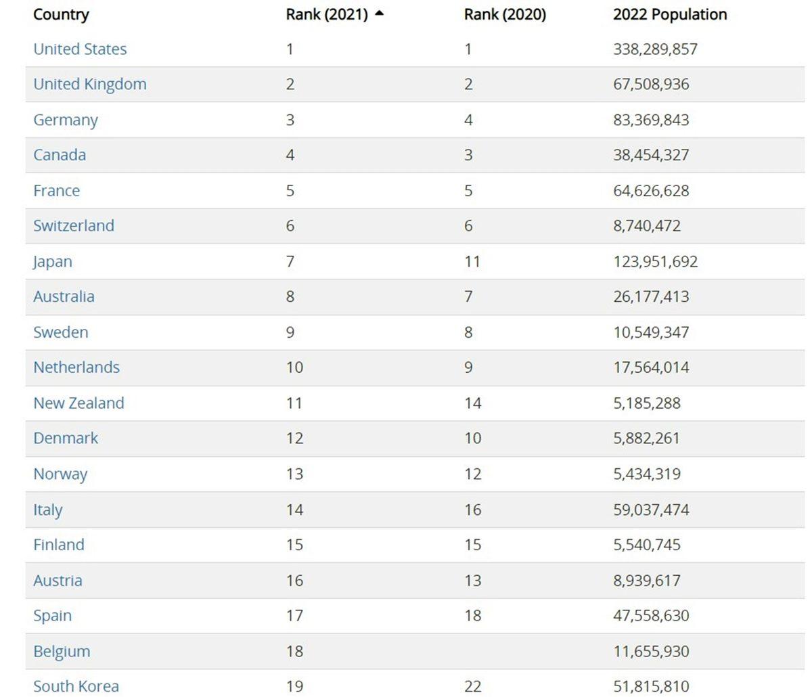Open the Netherlands link
Screen dimensions: 812x697
point(76,367)
